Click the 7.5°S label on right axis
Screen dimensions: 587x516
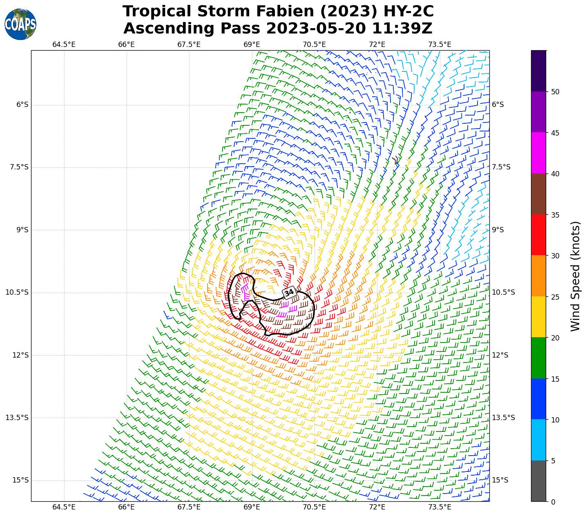point(501,167)
